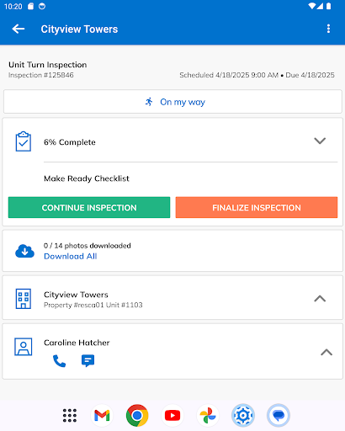Click the cloud download icon

click(24, 251)
